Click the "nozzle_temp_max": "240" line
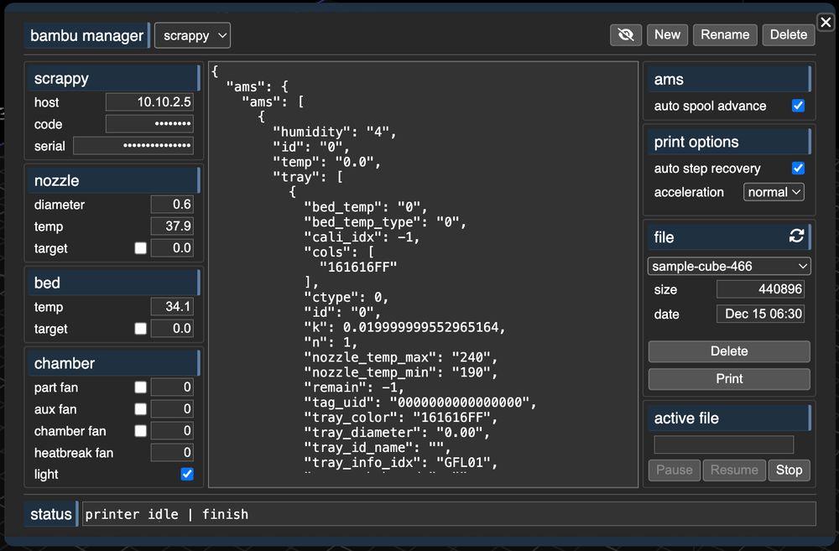This screenshot has width=839, height=551. [401, 357]
